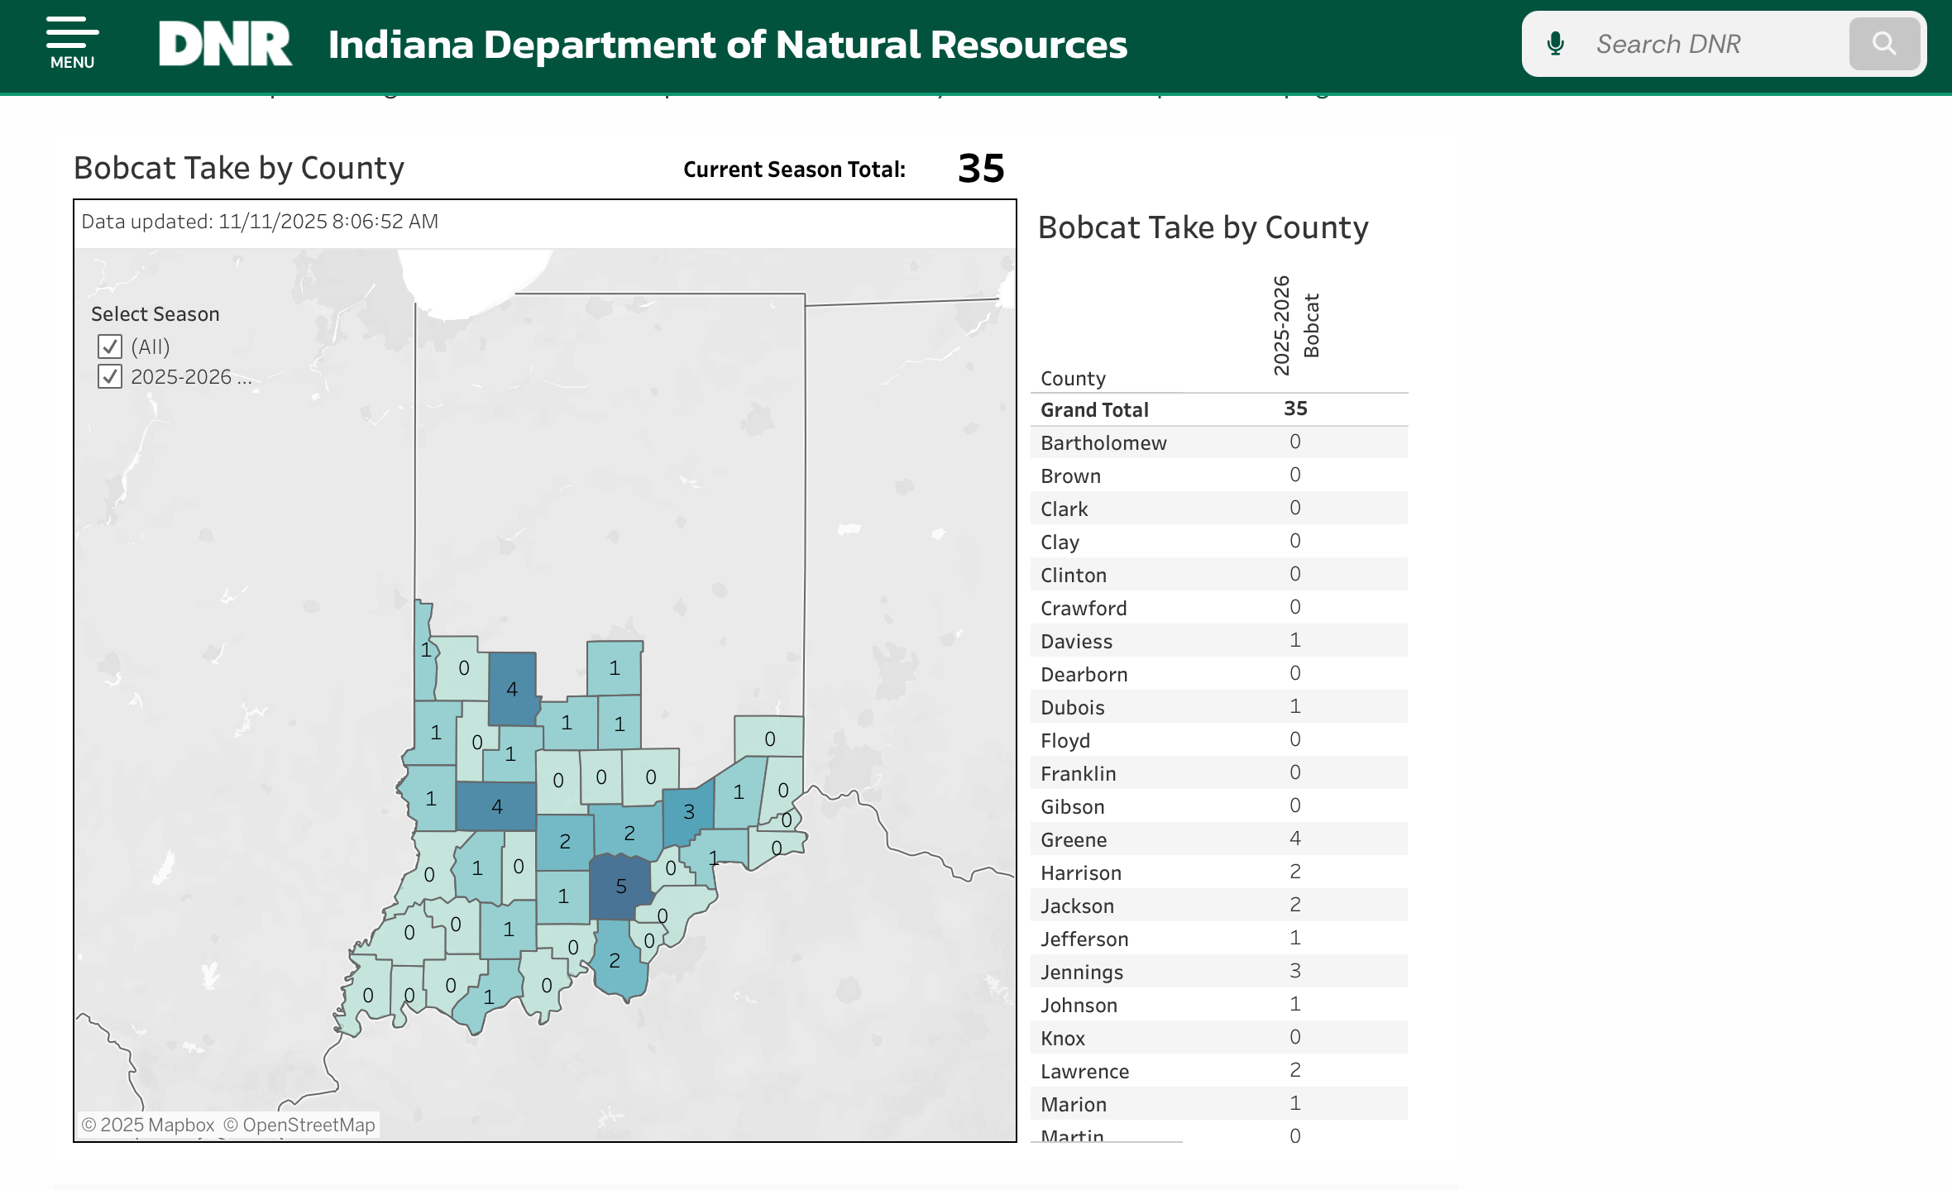Click the Indiana Department of Natural Resources title
This screenshot has height=1190, width=1952.
tap(727, 45)
